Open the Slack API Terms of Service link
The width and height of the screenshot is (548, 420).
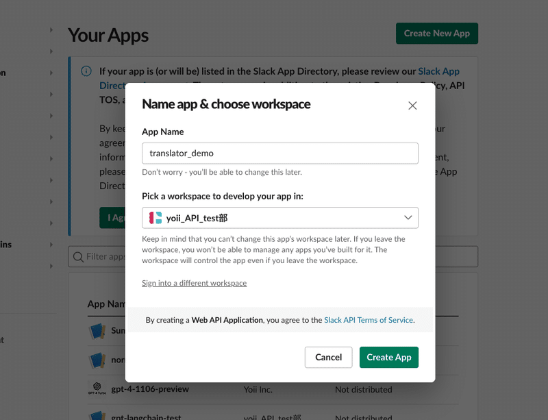click(x=368, y=319)
